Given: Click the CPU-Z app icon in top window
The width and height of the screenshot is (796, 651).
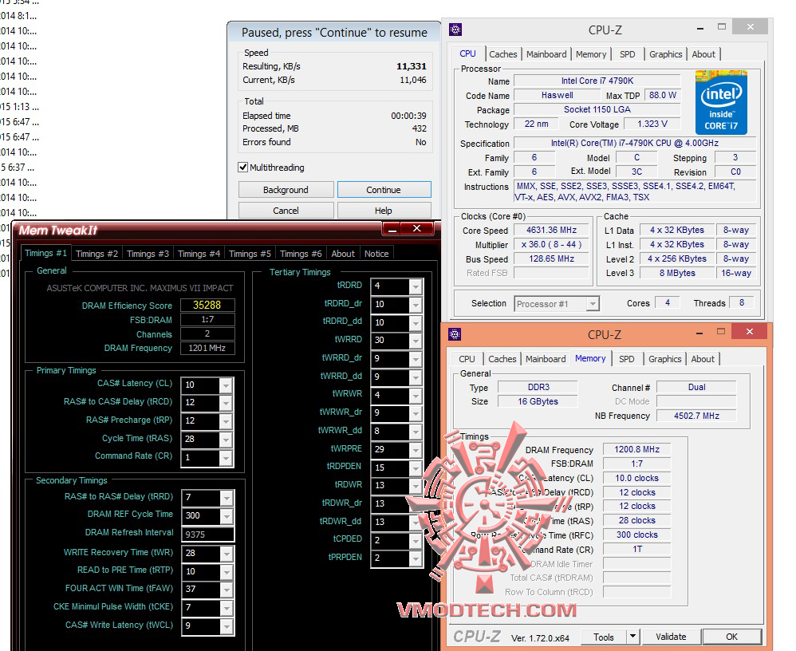Looking at the screenshot, I should coord(455,30).
